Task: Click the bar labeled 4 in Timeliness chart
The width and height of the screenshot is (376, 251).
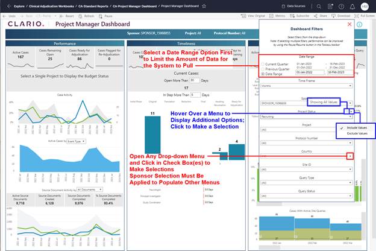Action: tap(237, 152)
